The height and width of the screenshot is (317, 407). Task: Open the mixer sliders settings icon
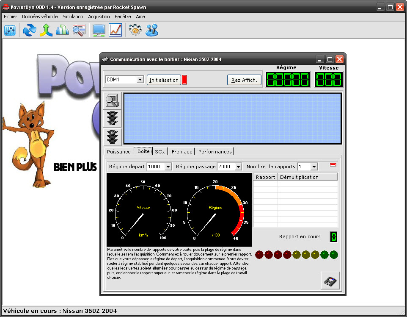click(x=10, y=30)
